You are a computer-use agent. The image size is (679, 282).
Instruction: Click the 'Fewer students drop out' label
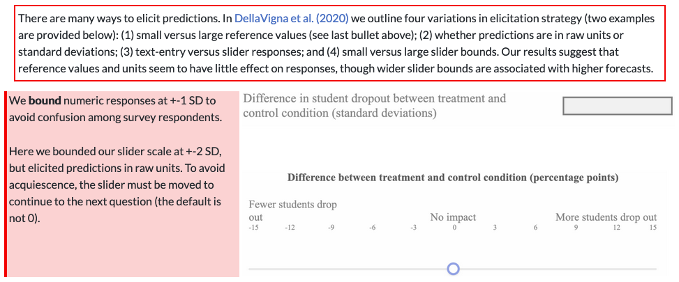click(x=292, y=211)
